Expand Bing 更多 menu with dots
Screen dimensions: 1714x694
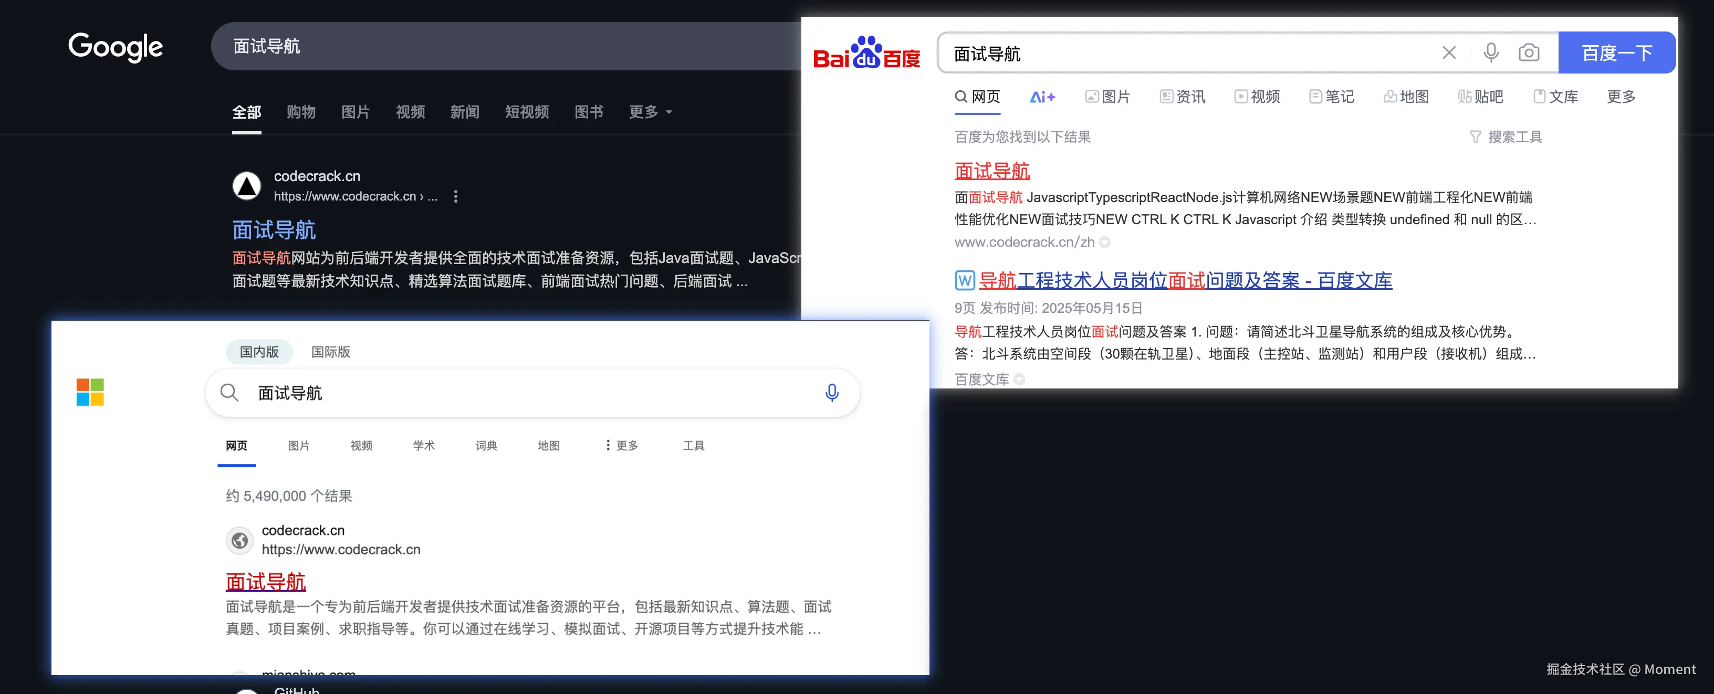tap(621, 445)
